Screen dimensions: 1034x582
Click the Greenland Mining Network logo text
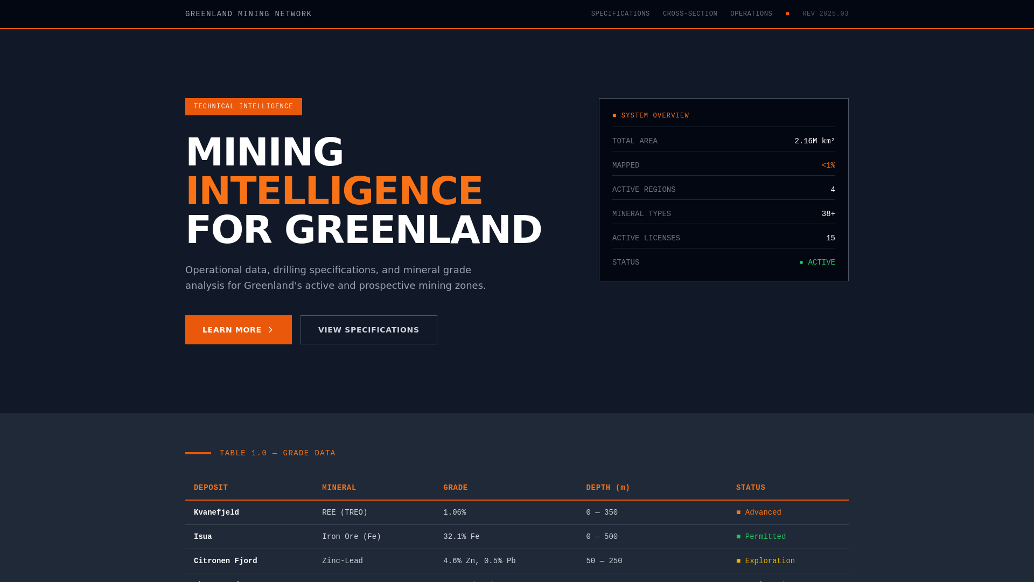click(x=248, y=14)
